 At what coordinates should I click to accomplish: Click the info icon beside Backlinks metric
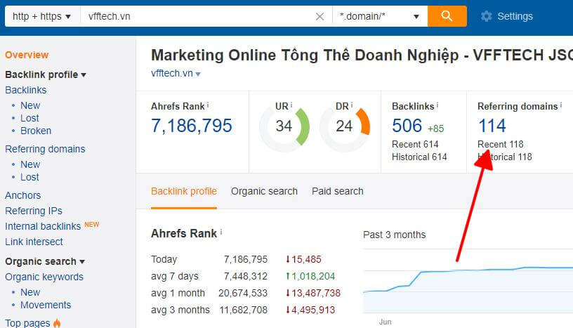(437, 105)
